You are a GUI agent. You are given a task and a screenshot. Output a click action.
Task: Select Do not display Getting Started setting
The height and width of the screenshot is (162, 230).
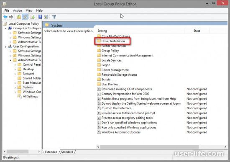(x=141, y=103)
